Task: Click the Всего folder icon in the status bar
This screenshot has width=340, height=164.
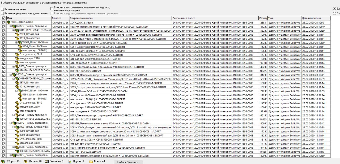Action: (91, 161)
